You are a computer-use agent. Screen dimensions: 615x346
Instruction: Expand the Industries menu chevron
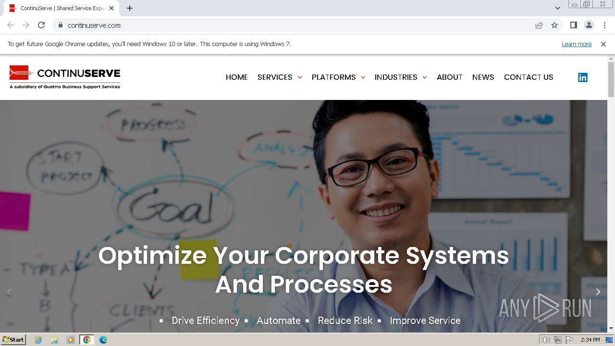coord(424,77)
